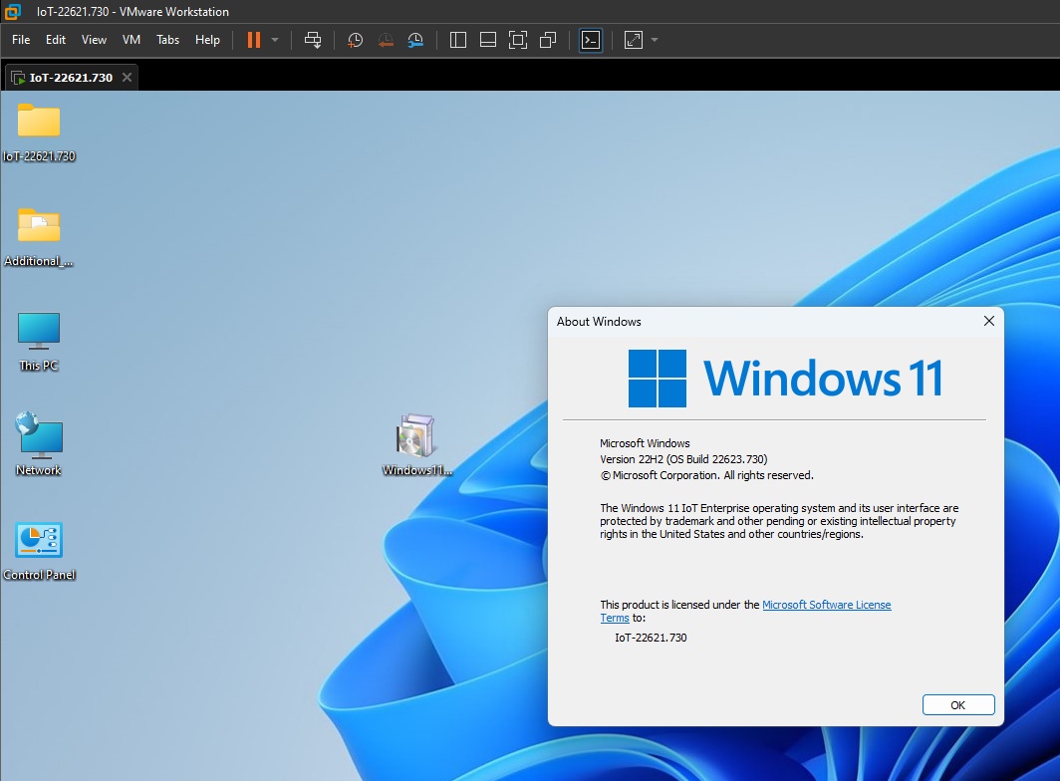Select the Windows11... installer desktop icon
The width and height of the screenshot is (1060, 781).
coord(416,444)
